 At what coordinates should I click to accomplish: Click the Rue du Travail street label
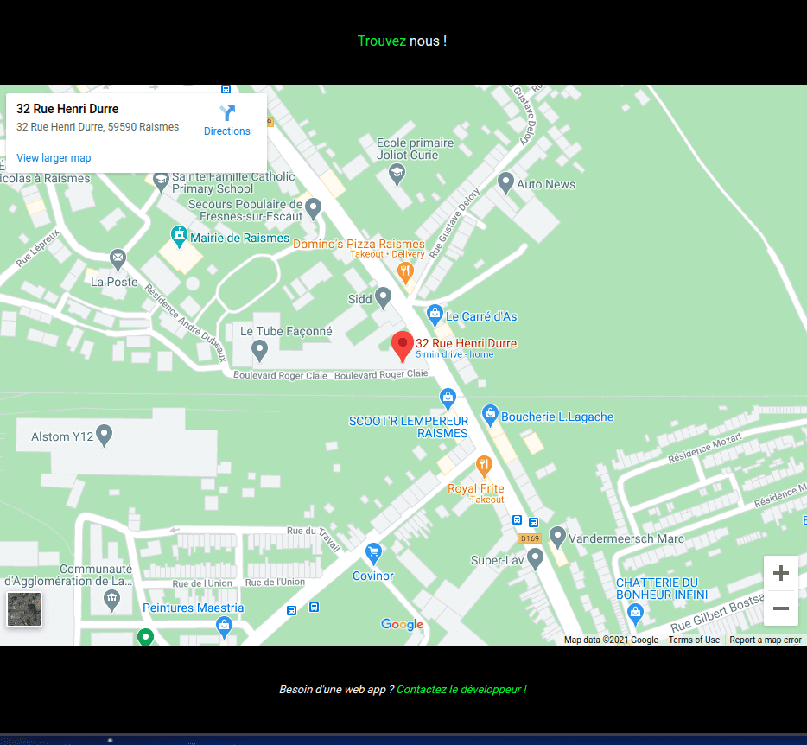coord(315,538)
